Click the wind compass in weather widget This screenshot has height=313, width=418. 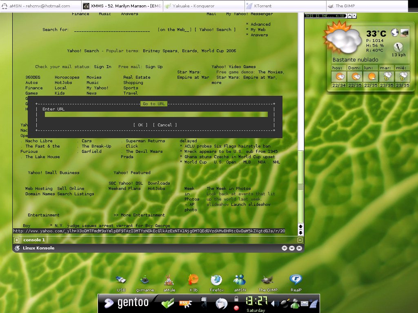click(398, 47)
